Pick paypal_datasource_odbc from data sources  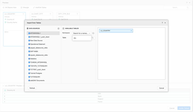coord(39,48)
